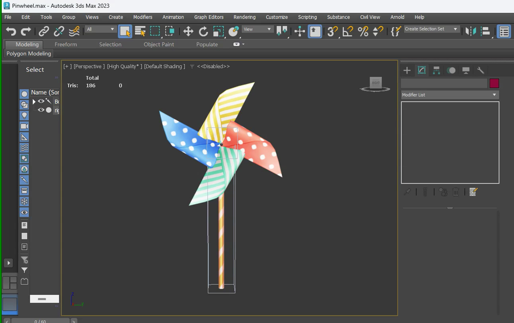Open the Create Selection Set dropdown
The width and height of the screenshot is (514, 323).
point(431,29)
